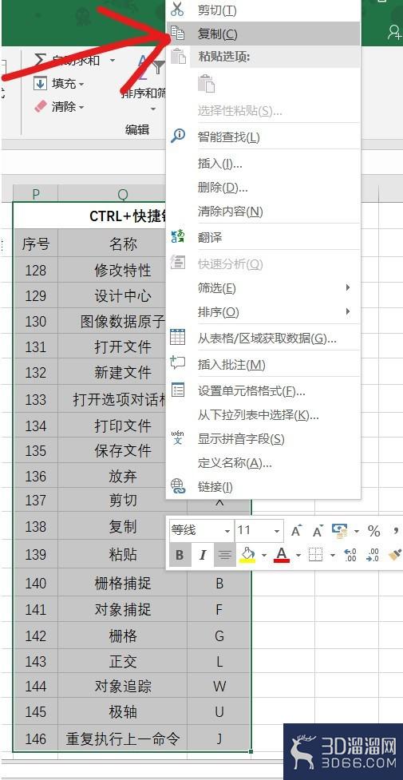
Task: Open fill color dropdown arrow
Action: (x=264, y=555)
